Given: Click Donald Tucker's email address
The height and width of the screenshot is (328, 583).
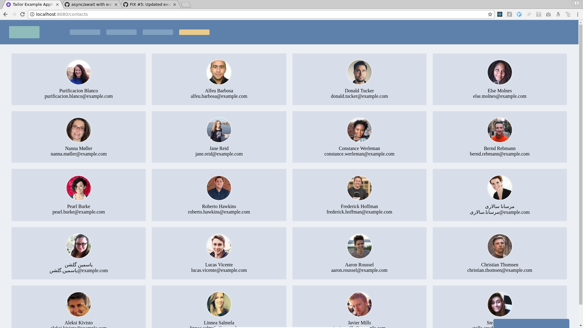Looking at the screenshot, I should pyautogui.click(x=359, y=96).
